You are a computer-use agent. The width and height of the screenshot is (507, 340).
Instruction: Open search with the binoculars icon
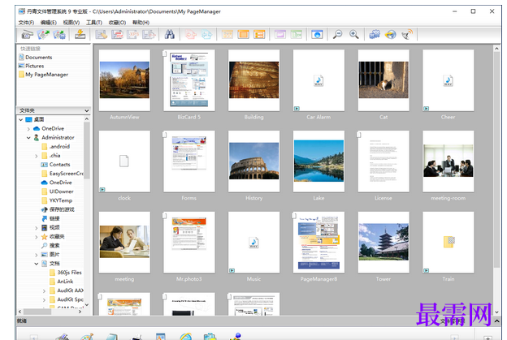(170, 34)
